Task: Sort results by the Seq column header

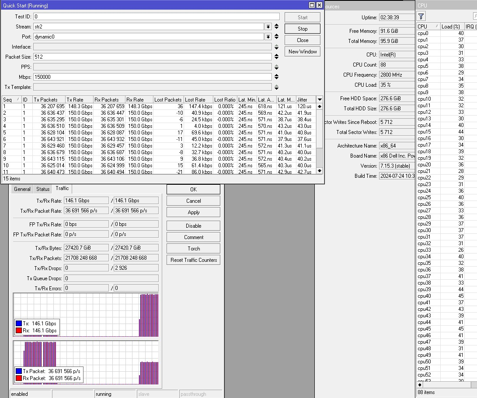Action: (x=11, y=100)
